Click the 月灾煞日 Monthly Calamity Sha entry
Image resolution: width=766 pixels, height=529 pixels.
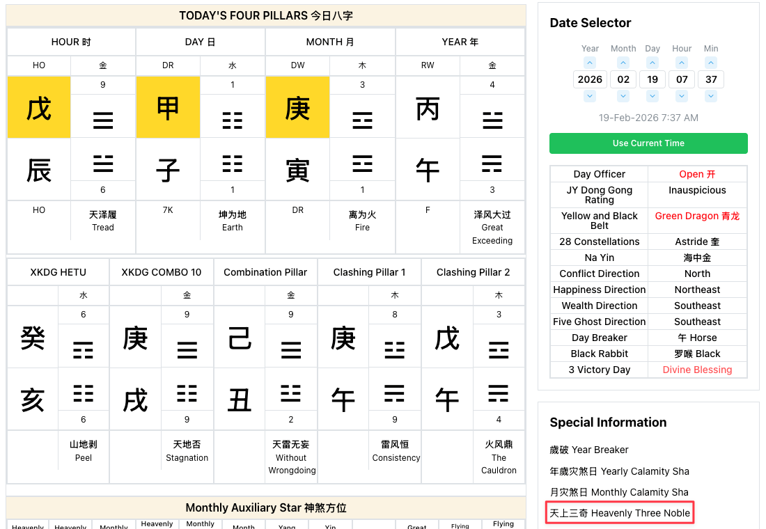[619, 492]
